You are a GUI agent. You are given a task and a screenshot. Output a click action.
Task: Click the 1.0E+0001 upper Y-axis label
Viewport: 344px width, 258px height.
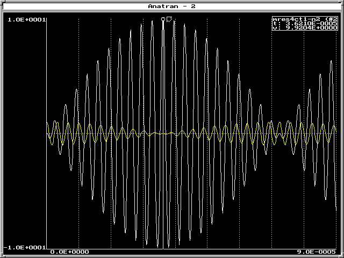26,20
